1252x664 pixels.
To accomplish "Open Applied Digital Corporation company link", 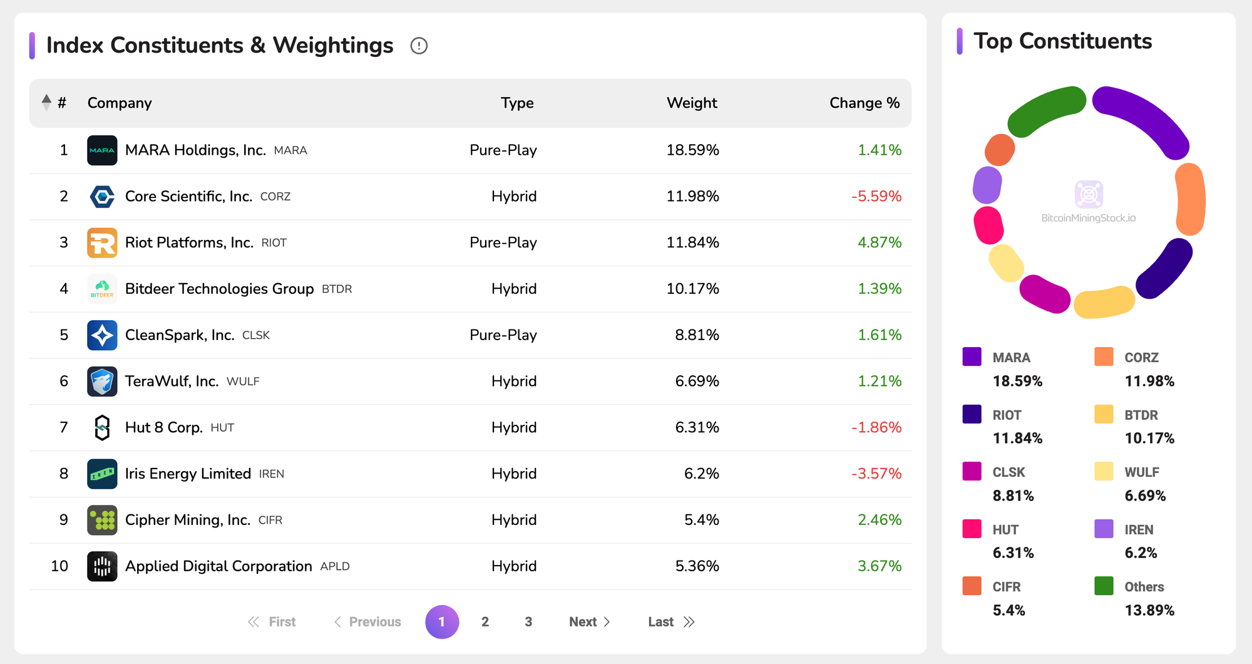I will pos(218,566).
